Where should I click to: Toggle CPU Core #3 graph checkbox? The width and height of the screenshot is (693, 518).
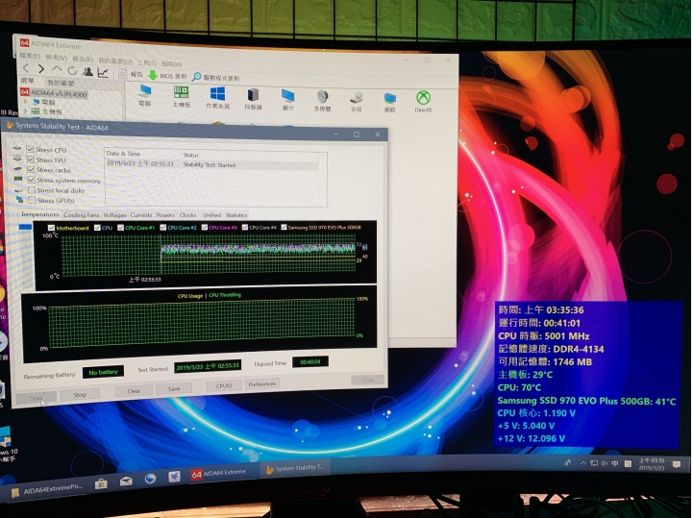click(x=204, y=227)
